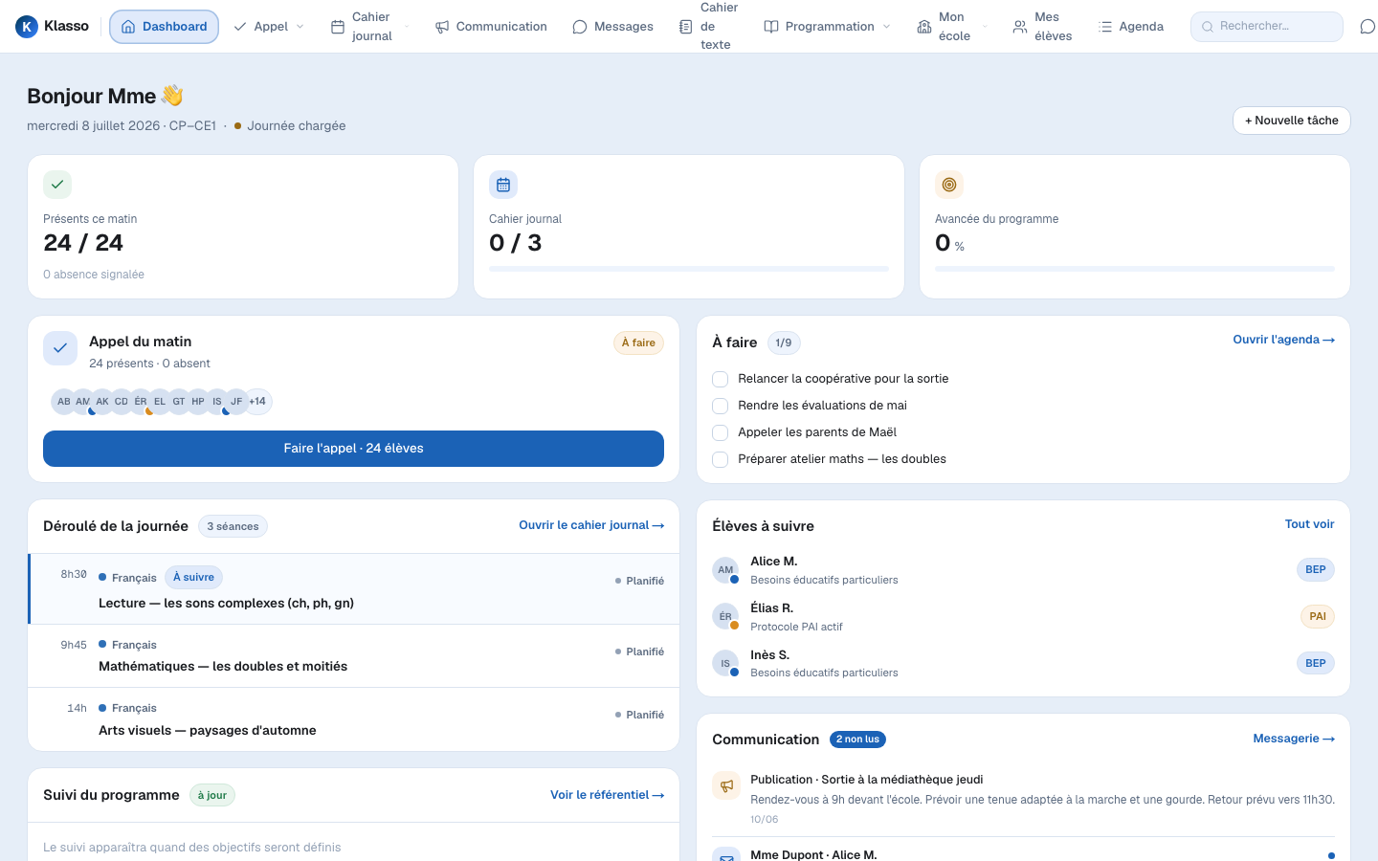Open the Messages section
This screenshot has width=1378, height=861.
(x=612, y=27)
